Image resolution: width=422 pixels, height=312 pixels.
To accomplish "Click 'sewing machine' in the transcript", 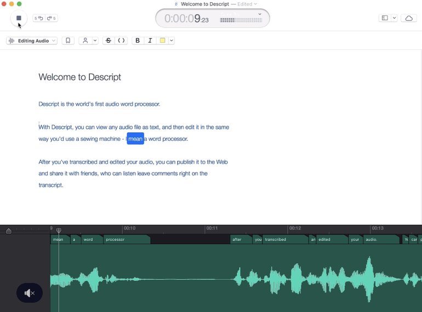I will click(x=100, y=139).
